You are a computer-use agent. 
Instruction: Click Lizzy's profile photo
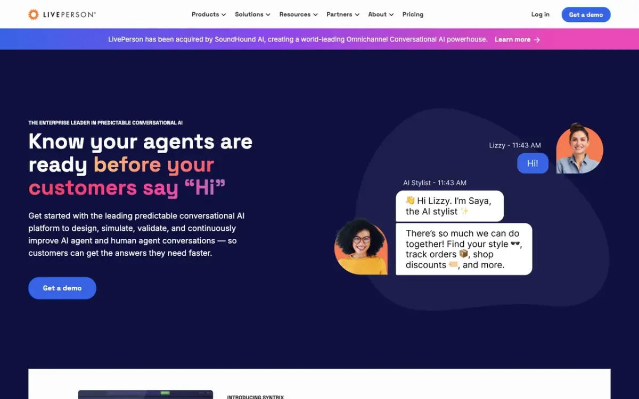(x=579, y=148)
